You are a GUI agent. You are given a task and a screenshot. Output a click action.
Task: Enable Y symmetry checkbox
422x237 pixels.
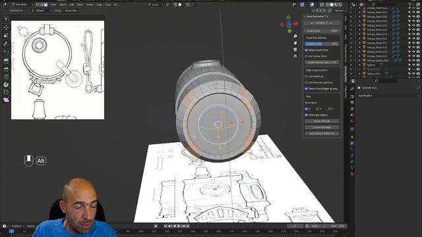(x=318, y=109)
